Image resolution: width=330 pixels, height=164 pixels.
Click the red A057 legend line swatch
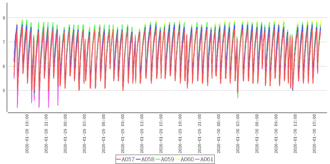(x=119, y=159)
